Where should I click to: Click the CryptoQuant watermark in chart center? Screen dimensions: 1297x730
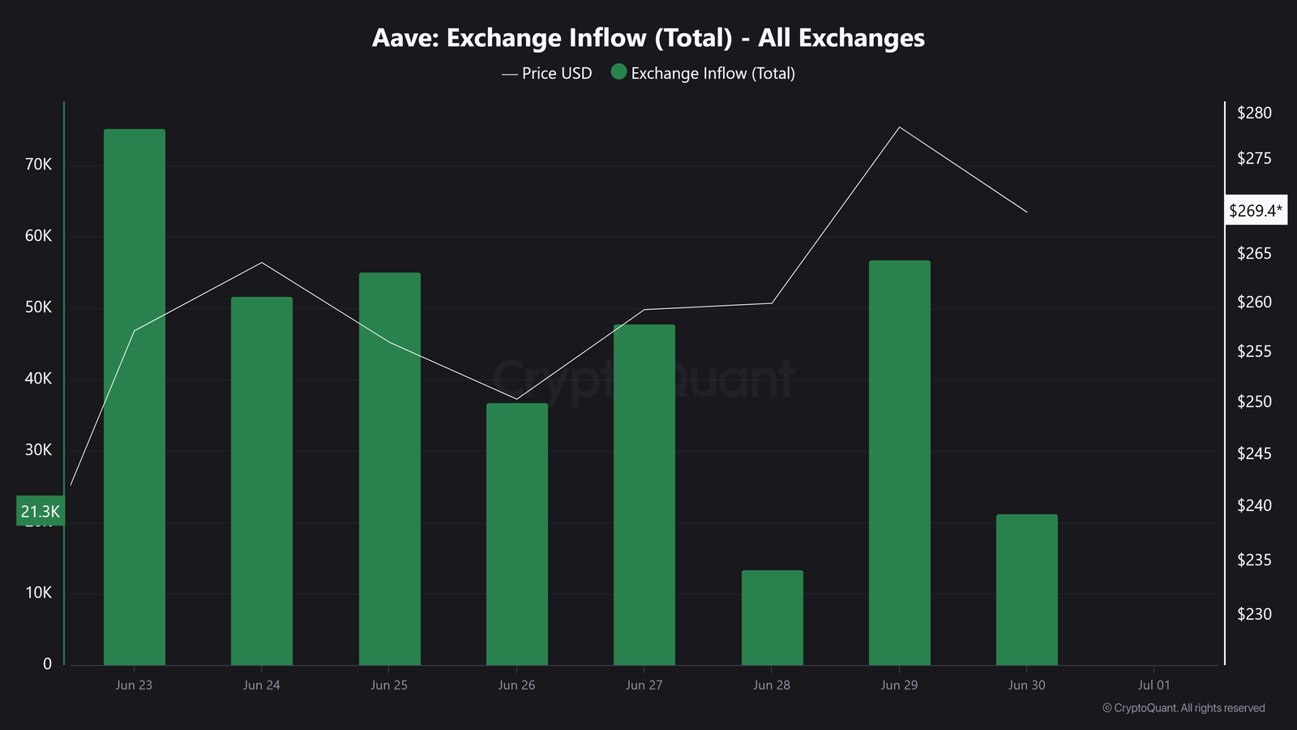point(644,379)
